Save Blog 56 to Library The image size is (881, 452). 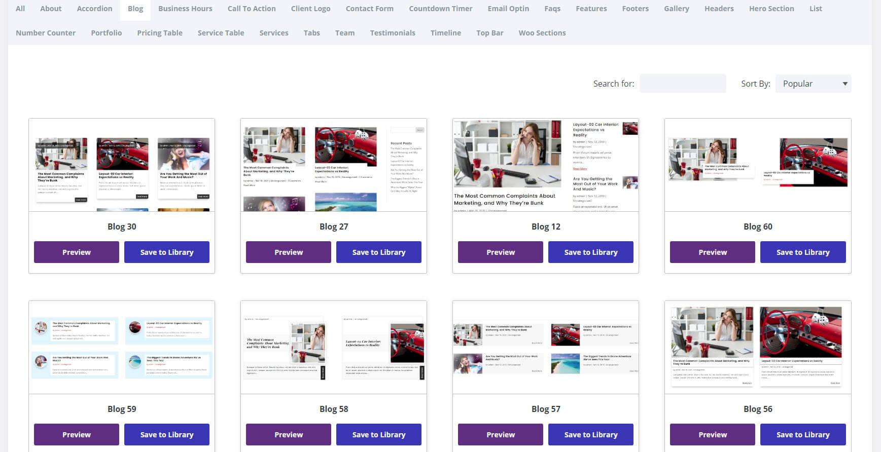(803, 435)
